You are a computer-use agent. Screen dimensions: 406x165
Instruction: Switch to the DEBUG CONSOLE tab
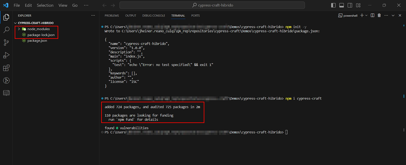pyautogui.click(x=154, y=16)
